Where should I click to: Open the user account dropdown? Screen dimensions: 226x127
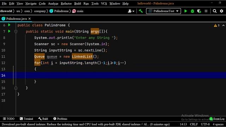[131, 11]
